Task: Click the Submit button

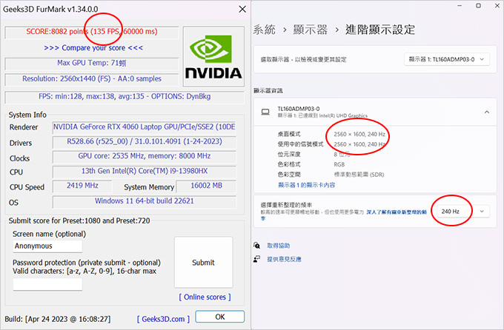Action: 204,262
